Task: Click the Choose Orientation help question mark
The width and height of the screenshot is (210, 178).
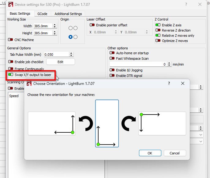Action: [169, 83]
